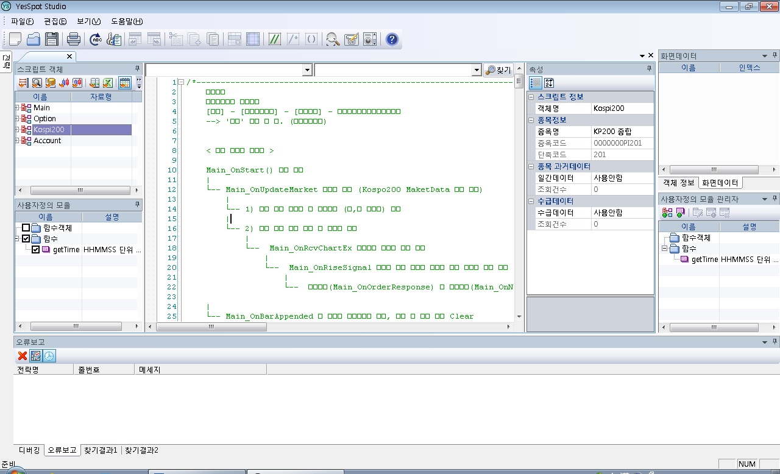This screenshot has height=474, width=780.
Task: Switch to the 찾기결과1 tab
Action: pyautogui.click(x=101, y=450)
